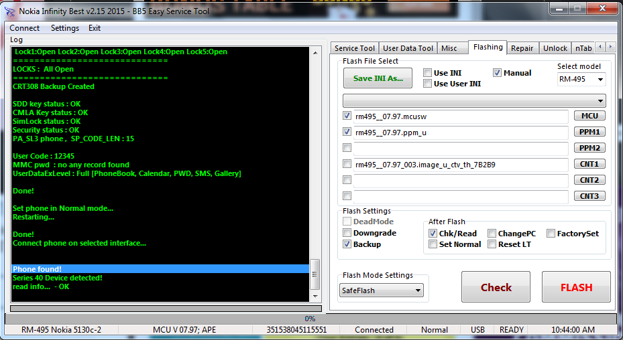Click the PPM1 browse button
Viewport: 623px width, 340px height.
(x=589, y=132)
